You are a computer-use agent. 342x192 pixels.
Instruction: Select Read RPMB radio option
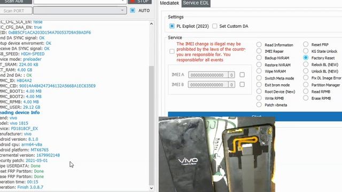click(x=306, y=91)
